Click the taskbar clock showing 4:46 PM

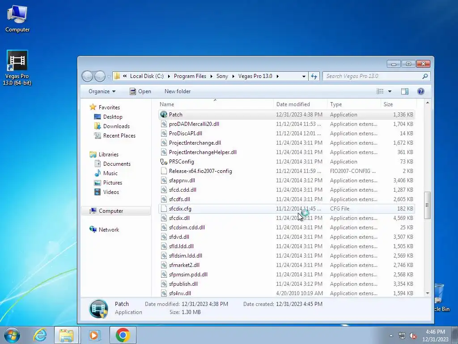(x=435, y=335)
